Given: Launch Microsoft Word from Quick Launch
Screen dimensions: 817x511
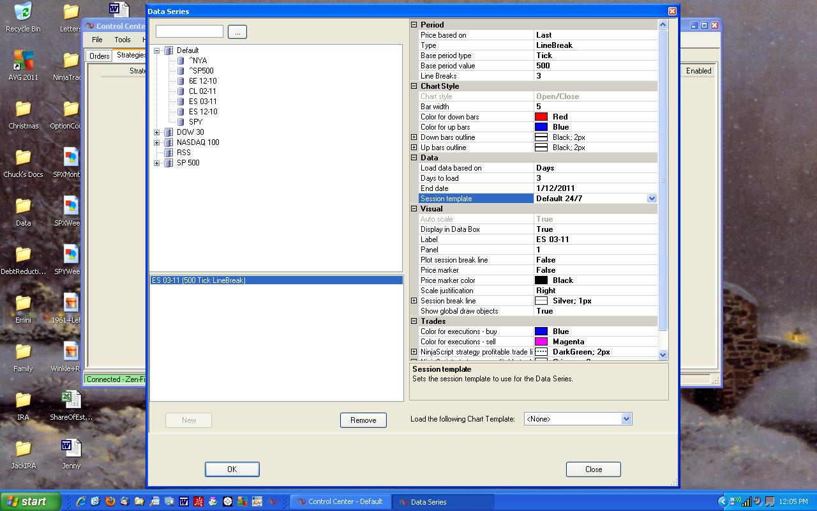Looking at the screenshot, I should pyautogui.click(x=184, y=501).
